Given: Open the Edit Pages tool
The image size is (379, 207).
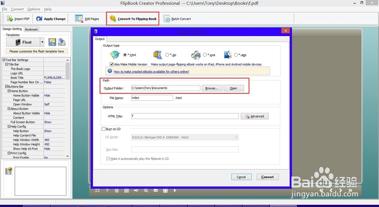Looking at the screenshot, I should [87, 19].
